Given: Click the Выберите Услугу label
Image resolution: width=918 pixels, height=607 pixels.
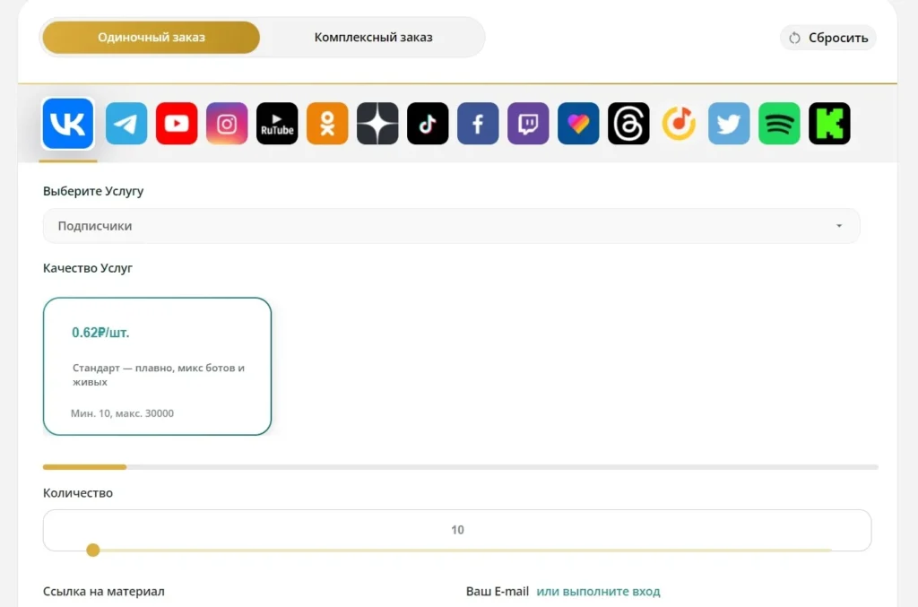Looking at the screenshot, I should 93,191.
